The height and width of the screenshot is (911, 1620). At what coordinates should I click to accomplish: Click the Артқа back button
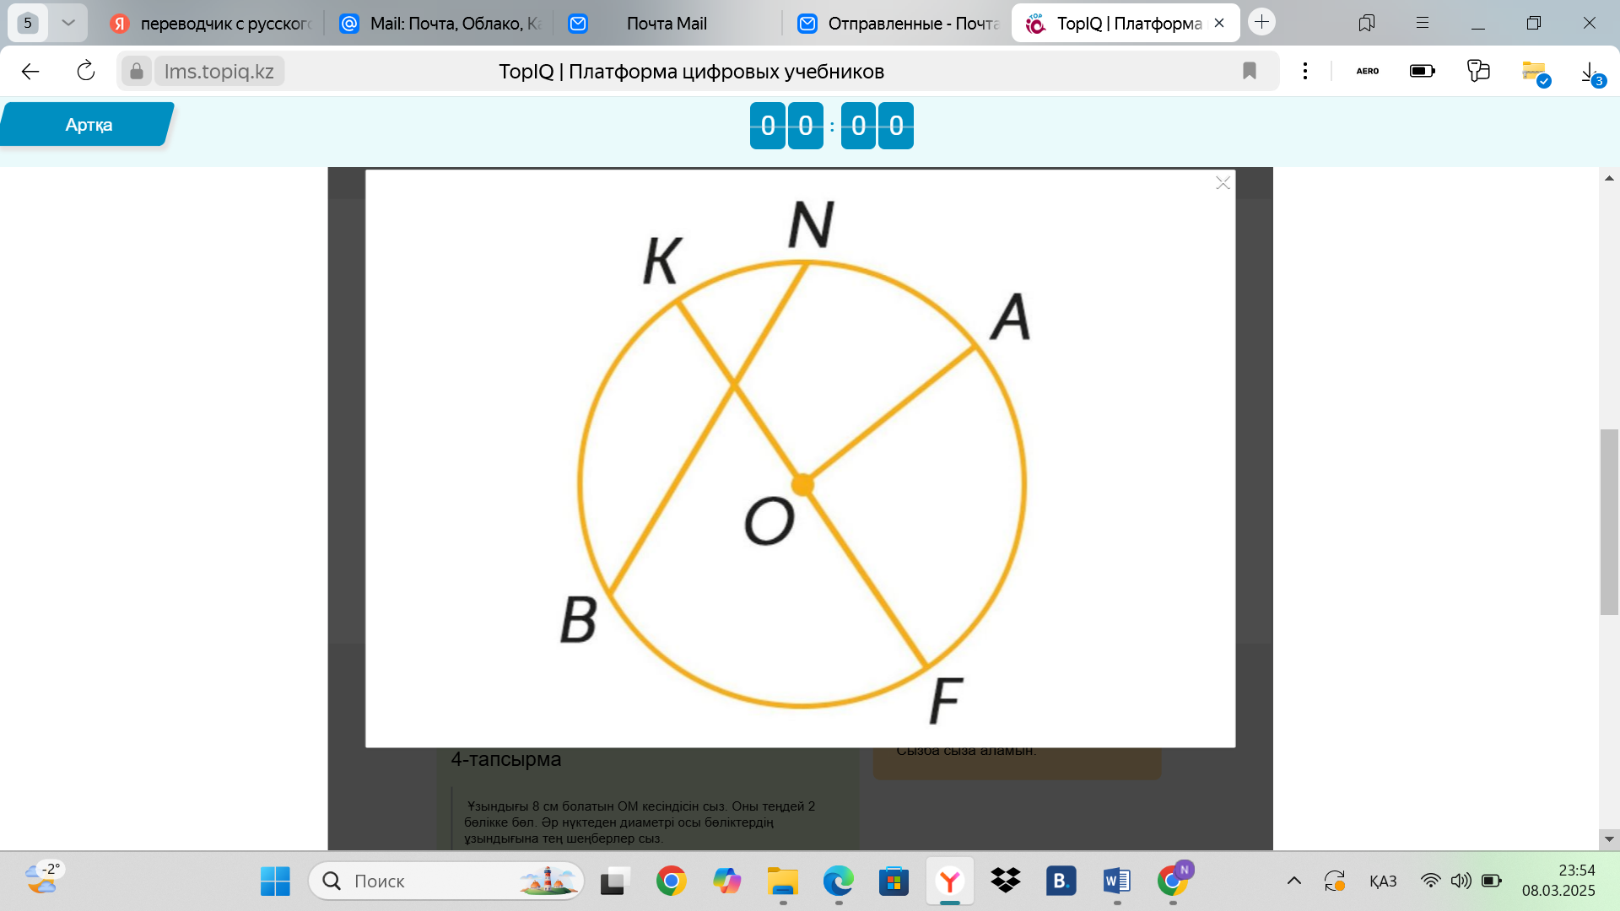pyautogui.click(x=88, y=125)
